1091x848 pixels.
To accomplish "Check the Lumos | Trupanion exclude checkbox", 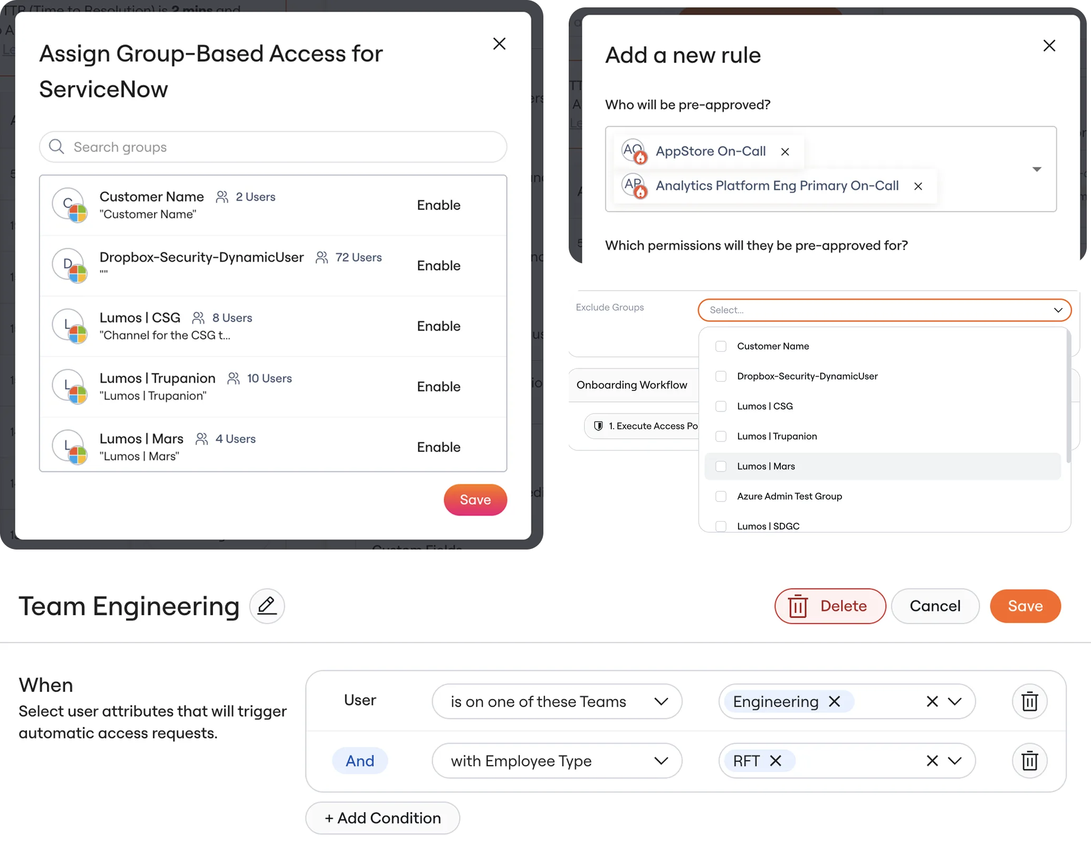I will click(721, 436).
